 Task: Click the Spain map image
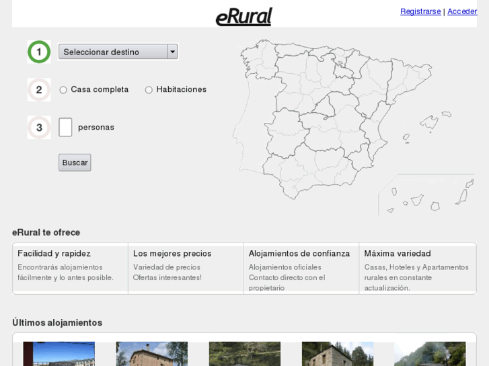tap(353, 127)
